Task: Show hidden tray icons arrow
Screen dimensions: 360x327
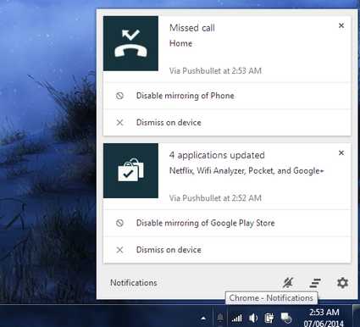Action: (x=203, y=319)
